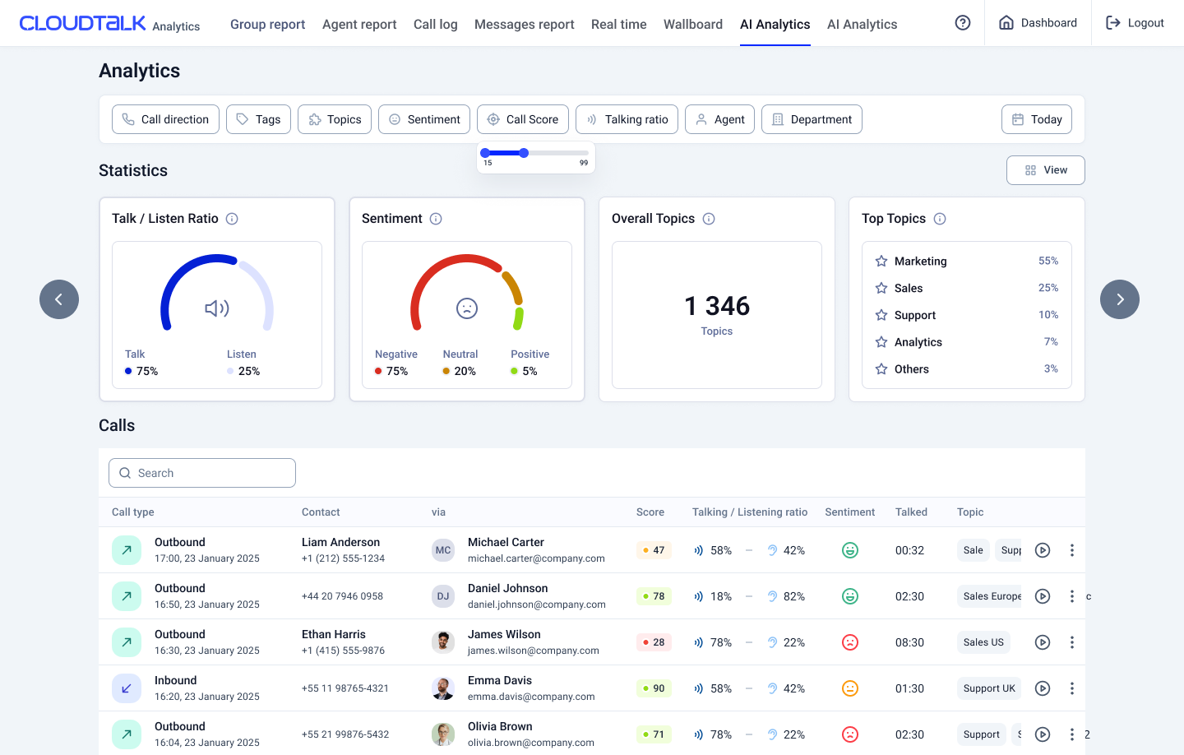This screenshot has width=1184, height=755.
Task: Click info icon beside Sentiment title
Action: click(x=436, y=219)
